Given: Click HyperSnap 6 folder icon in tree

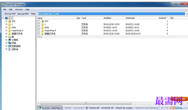Looking at the screenshot, I should 10,31.
